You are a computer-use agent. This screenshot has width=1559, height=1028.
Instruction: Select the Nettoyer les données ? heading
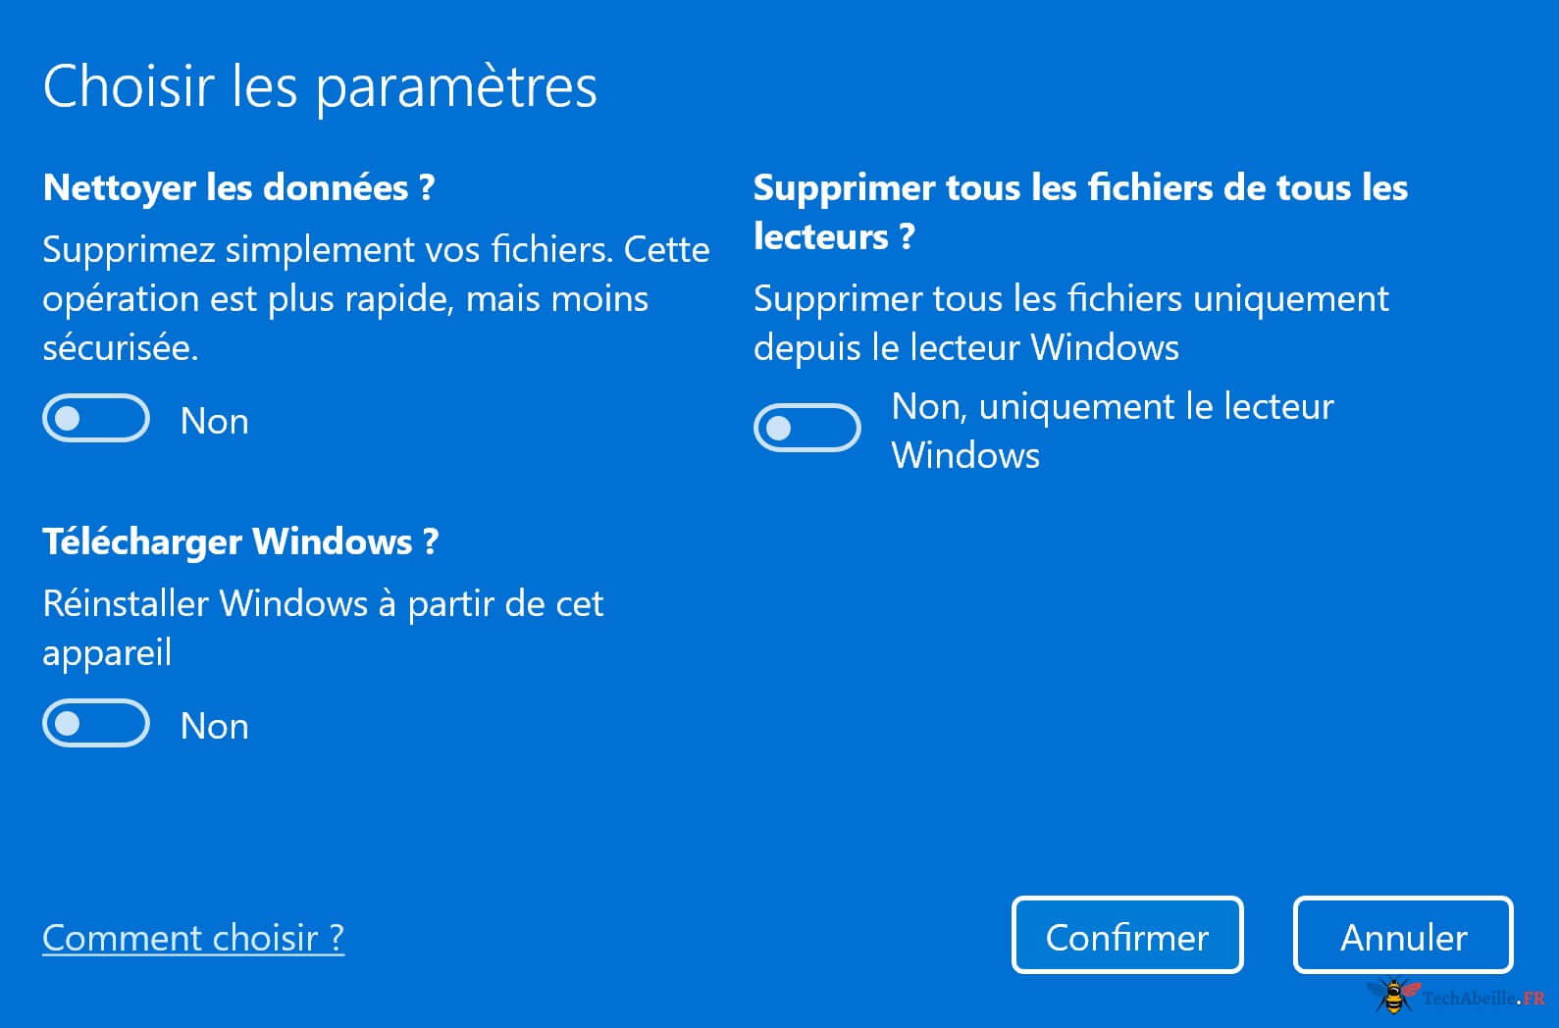click(x=238, y=187)
